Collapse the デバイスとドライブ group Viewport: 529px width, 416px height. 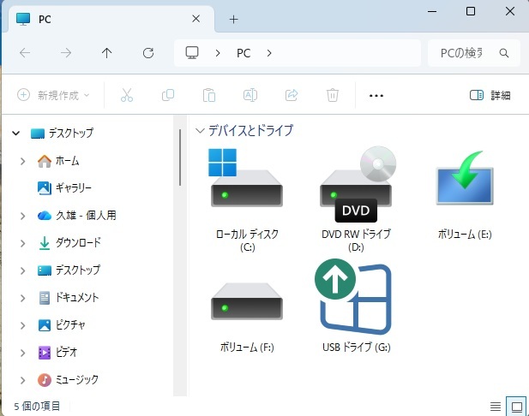(x=200, y=131)
